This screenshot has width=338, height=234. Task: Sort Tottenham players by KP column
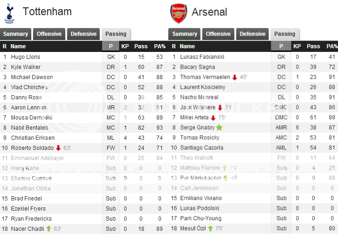[x=125, y=46]
